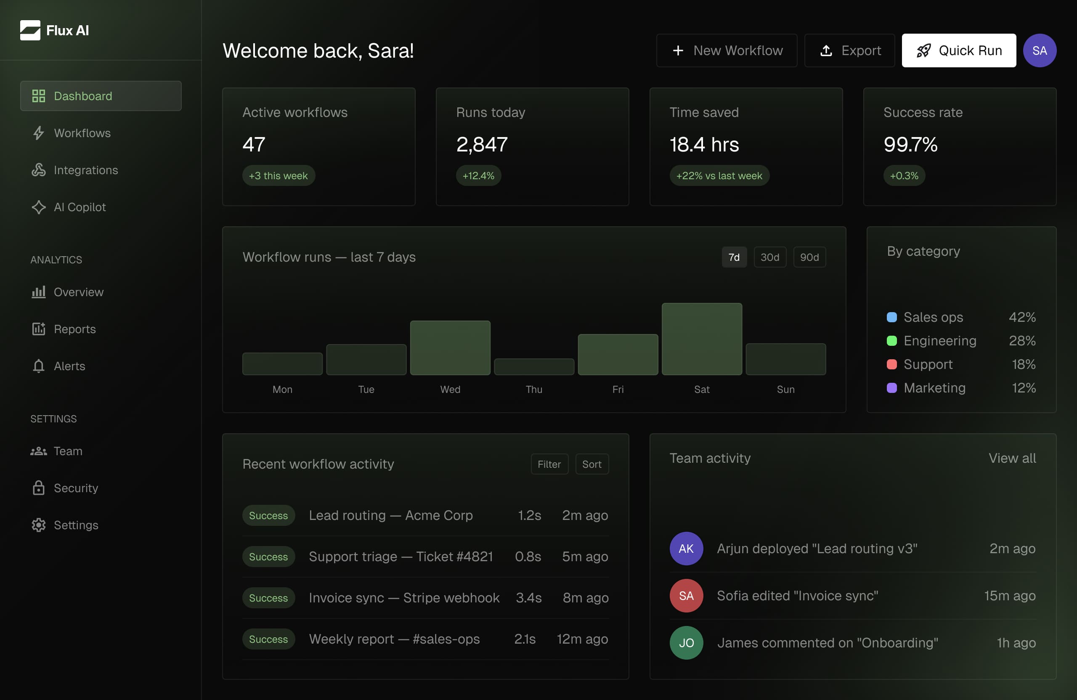Click the rocket icon on Quick Run
The image size is (1077, 700).
coord(923,50)
